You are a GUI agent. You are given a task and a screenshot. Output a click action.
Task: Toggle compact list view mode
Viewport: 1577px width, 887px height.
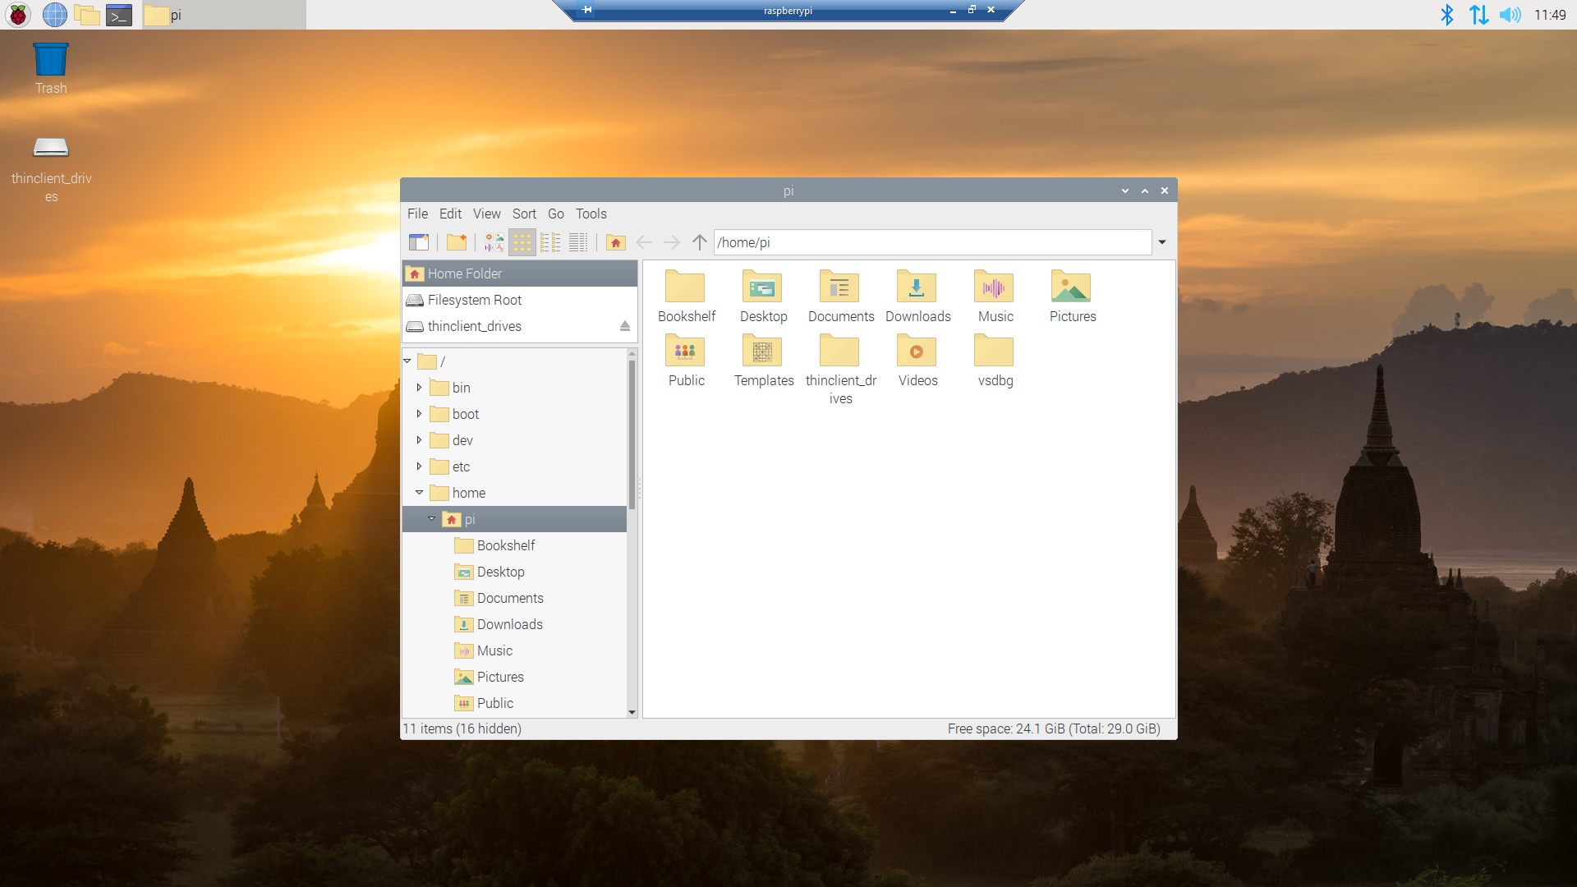point(550,242)
